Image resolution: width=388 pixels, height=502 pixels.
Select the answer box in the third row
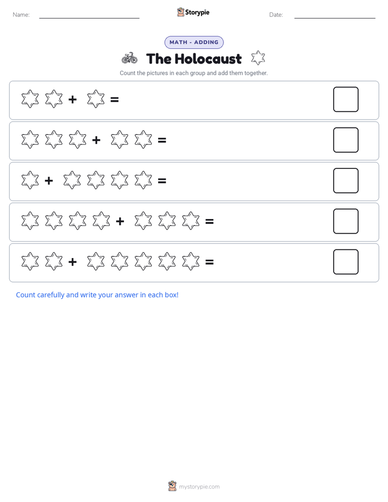pos(346,180)
